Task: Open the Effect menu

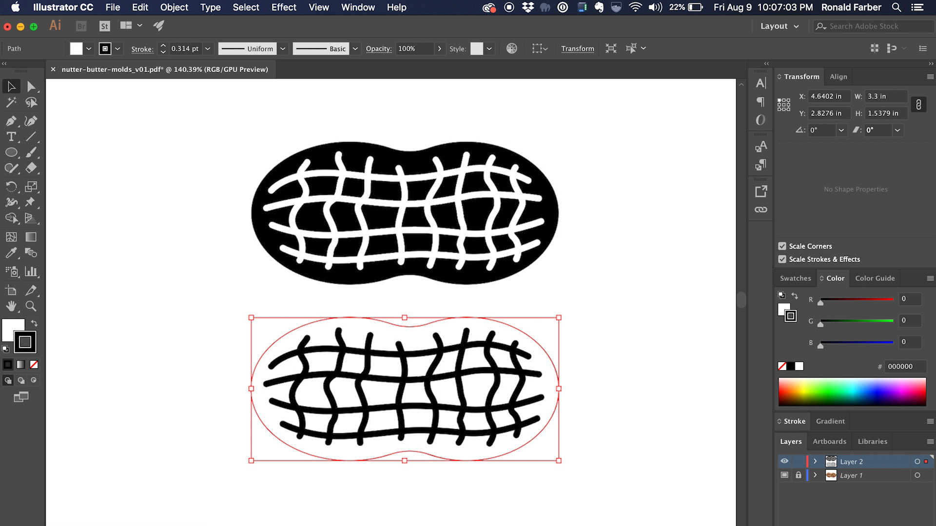Action: [x=284, y=7]
